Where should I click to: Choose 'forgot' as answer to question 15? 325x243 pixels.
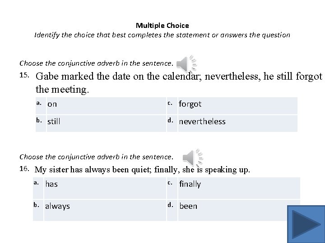pos(190,104)
